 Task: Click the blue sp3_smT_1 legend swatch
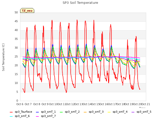click(37, 112)
